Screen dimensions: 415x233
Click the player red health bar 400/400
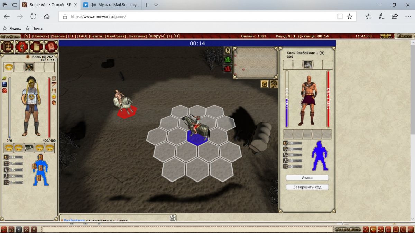click(x=49, y=107)
